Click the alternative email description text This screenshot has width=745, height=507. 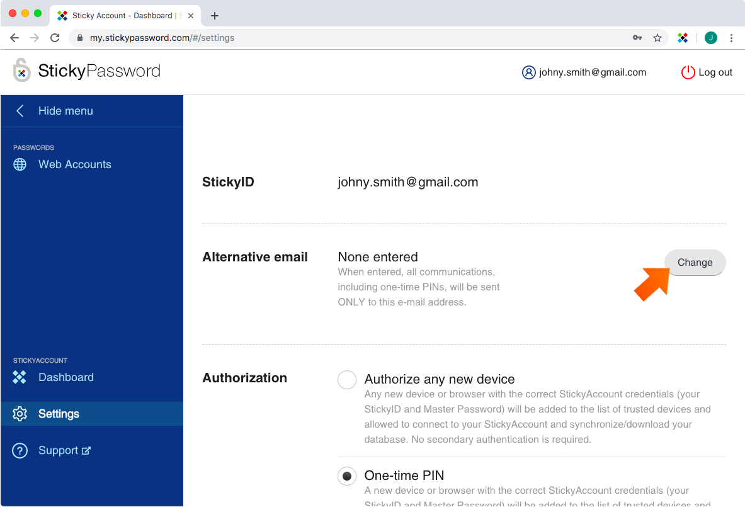click(419, 287)
